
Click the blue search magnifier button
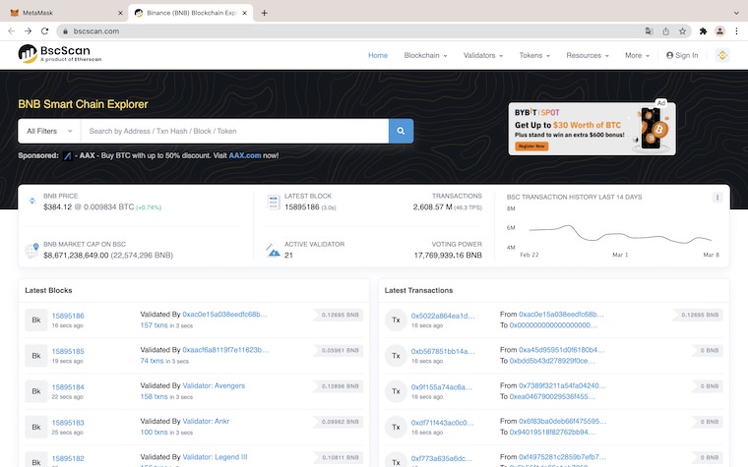[x=401, y=131]
